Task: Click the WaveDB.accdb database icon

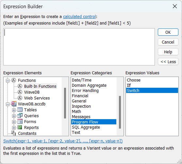Action: coord(14,104)
